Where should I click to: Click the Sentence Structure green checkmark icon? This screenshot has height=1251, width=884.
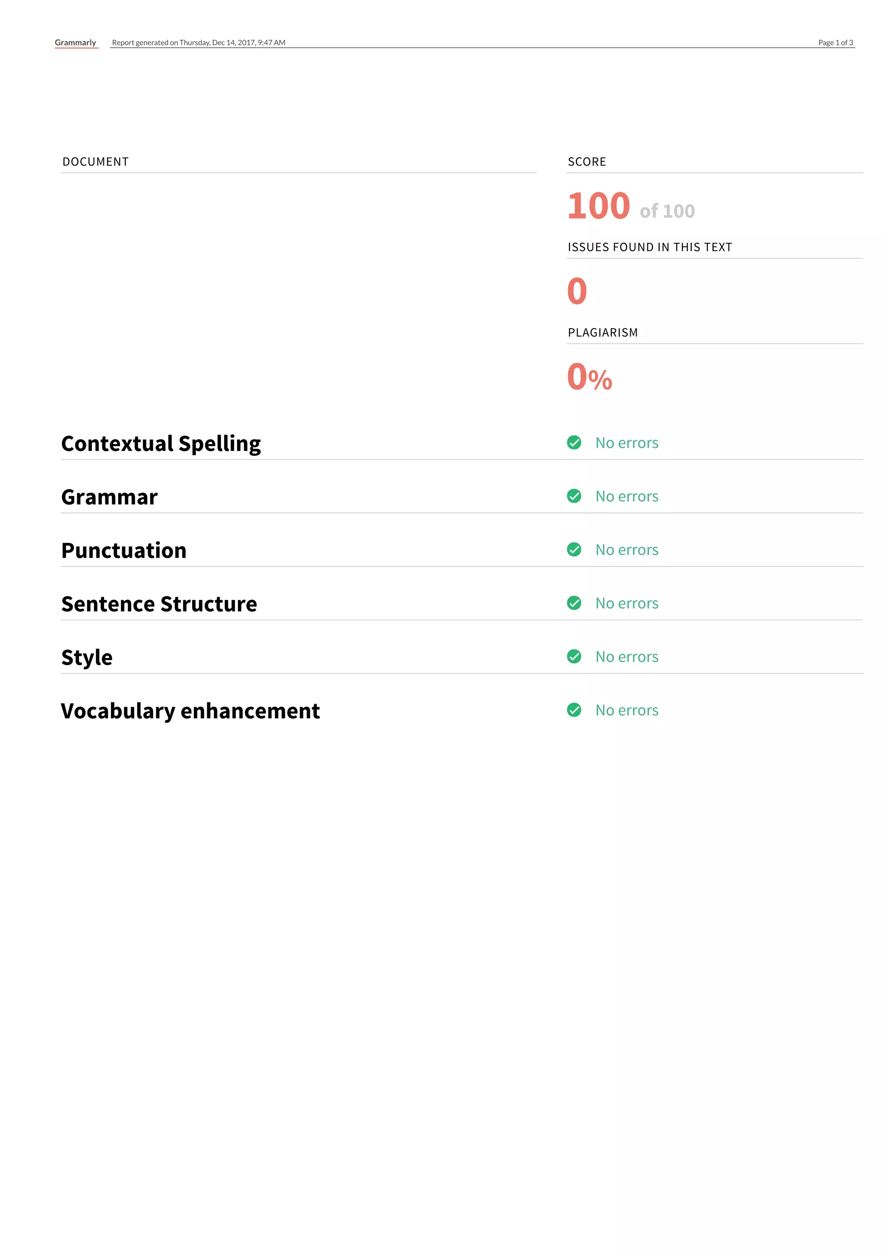tap(574, 603)
